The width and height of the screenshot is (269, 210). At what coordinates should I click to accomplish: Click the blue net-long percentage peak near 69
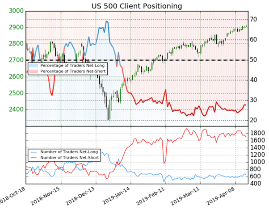[x=106, y=21]
